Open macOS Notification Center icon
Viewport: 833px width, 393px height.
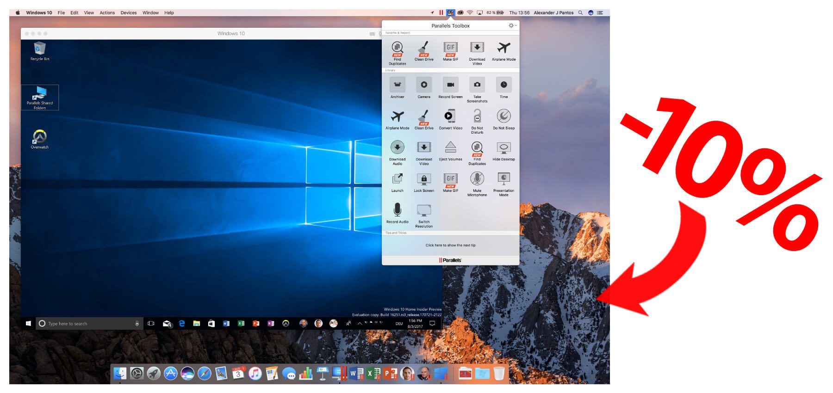click(x=600, y=12)
